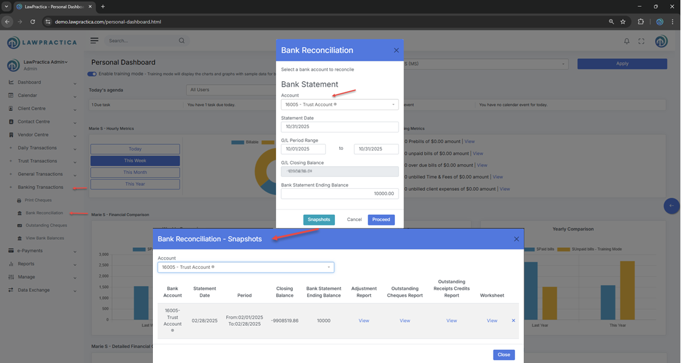Open Account dropdown in Snapshots dialog

pyautogui.click(x=246, y=267)
